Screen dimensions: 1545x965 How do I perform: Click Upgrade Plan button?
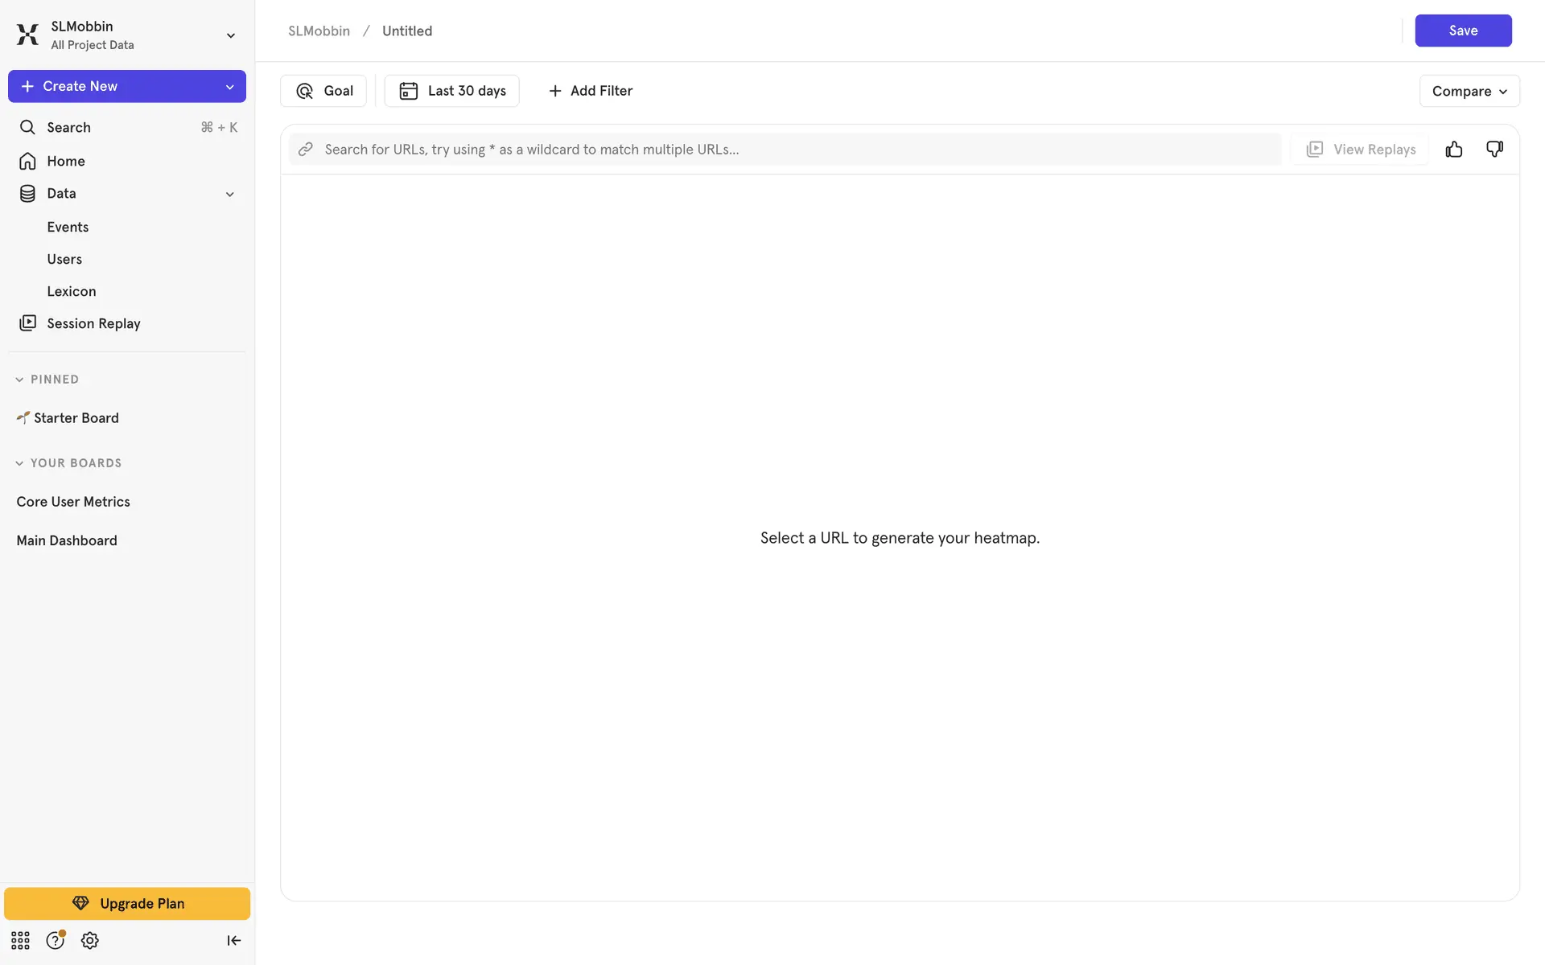[x=127, y=903]
